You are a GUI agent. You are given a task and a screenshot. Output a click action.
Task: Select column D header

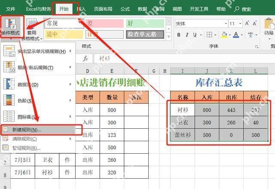click(x=88, y=71)
